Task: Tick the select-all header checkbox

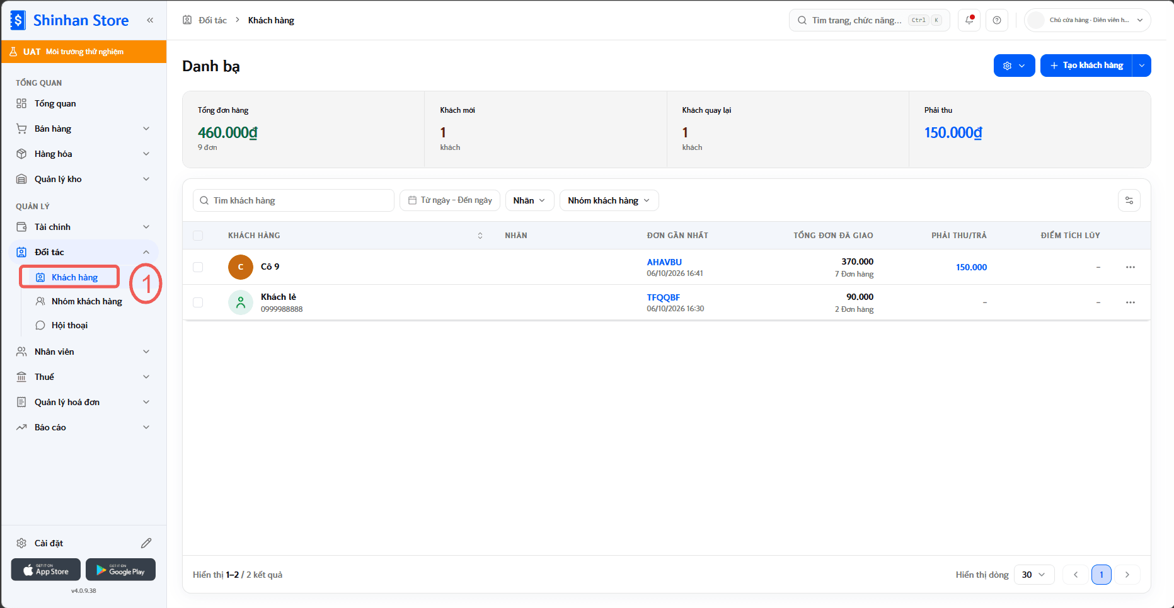Action: 198,236
